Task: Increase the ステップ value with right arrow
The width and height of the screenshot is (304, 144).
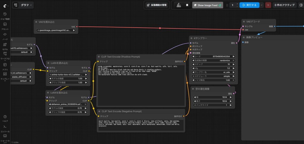Action: pyautogui.click(x=234, y=64)
